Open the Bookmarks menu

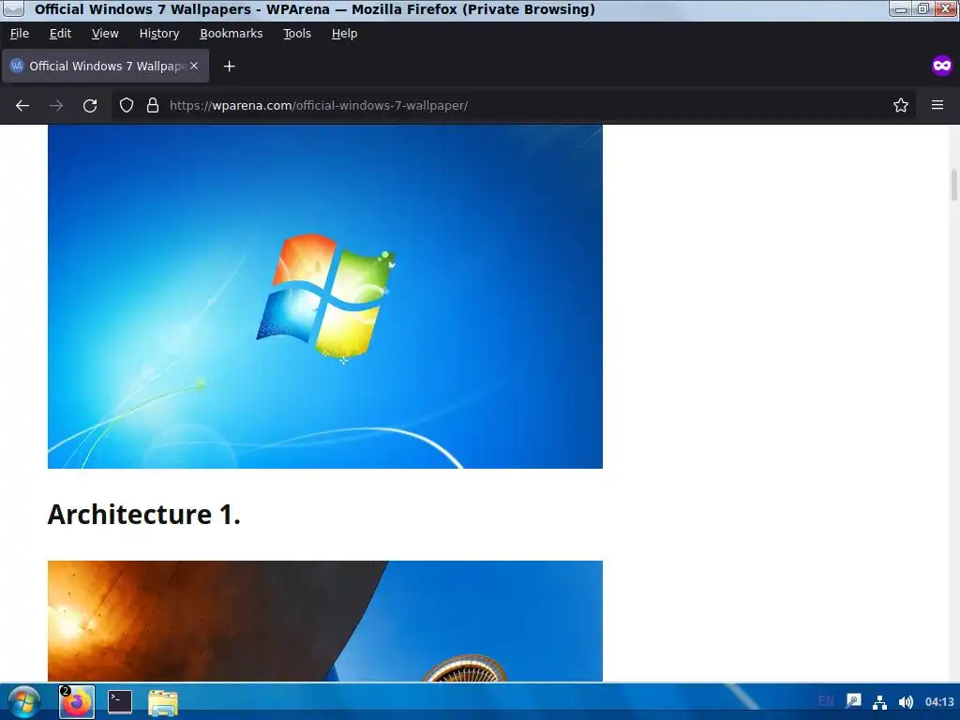pyautogui.click(x=232, y=34)
